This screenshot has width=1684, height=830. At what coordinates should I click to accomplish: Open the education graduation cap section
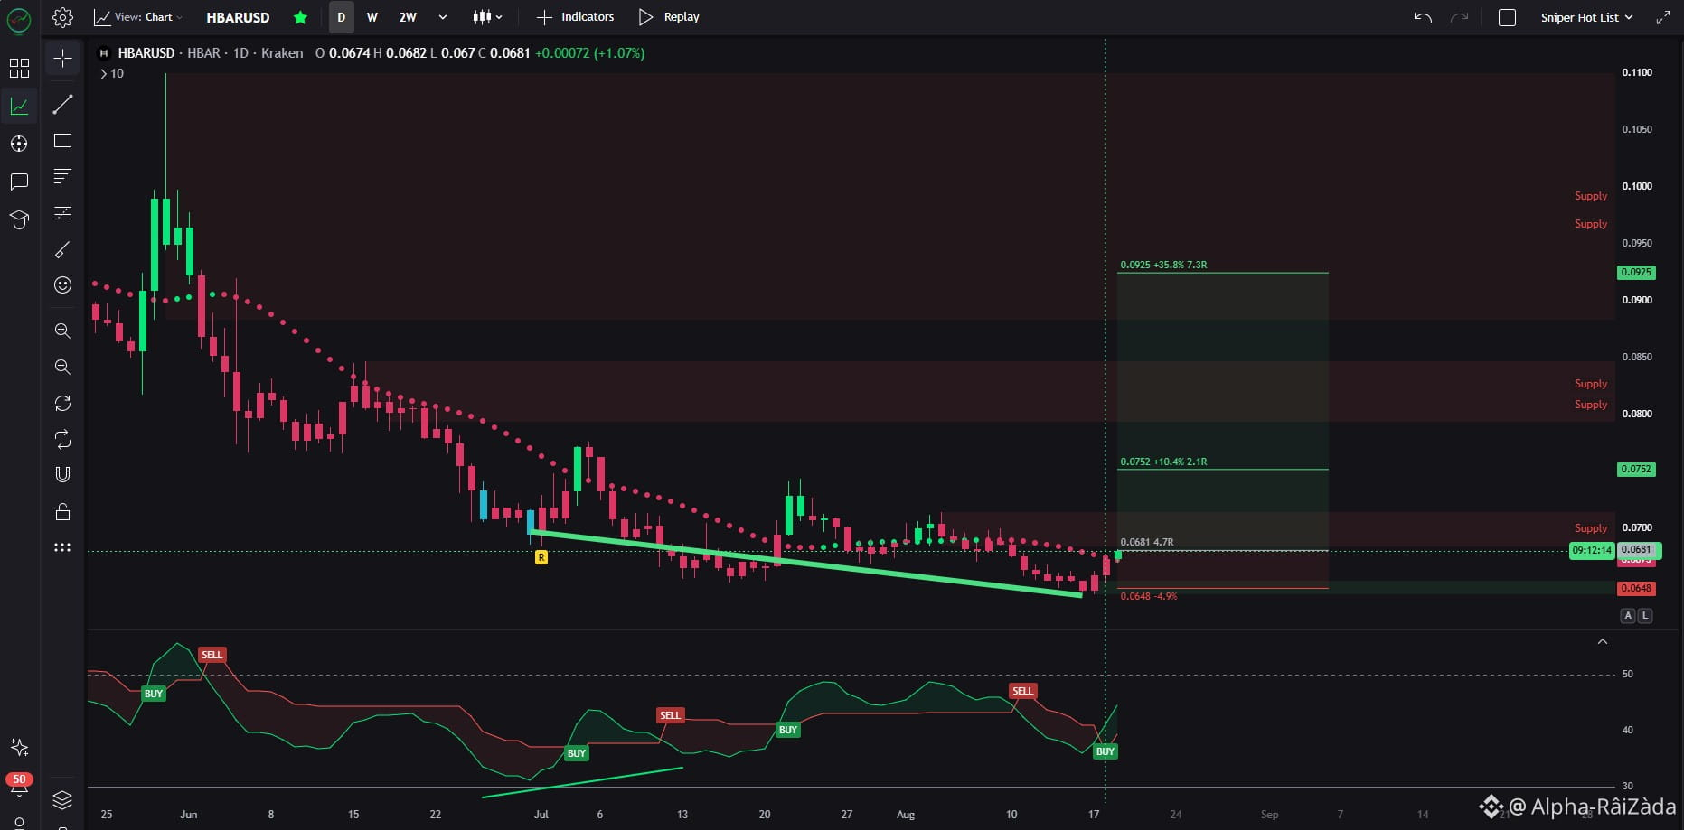19,219
